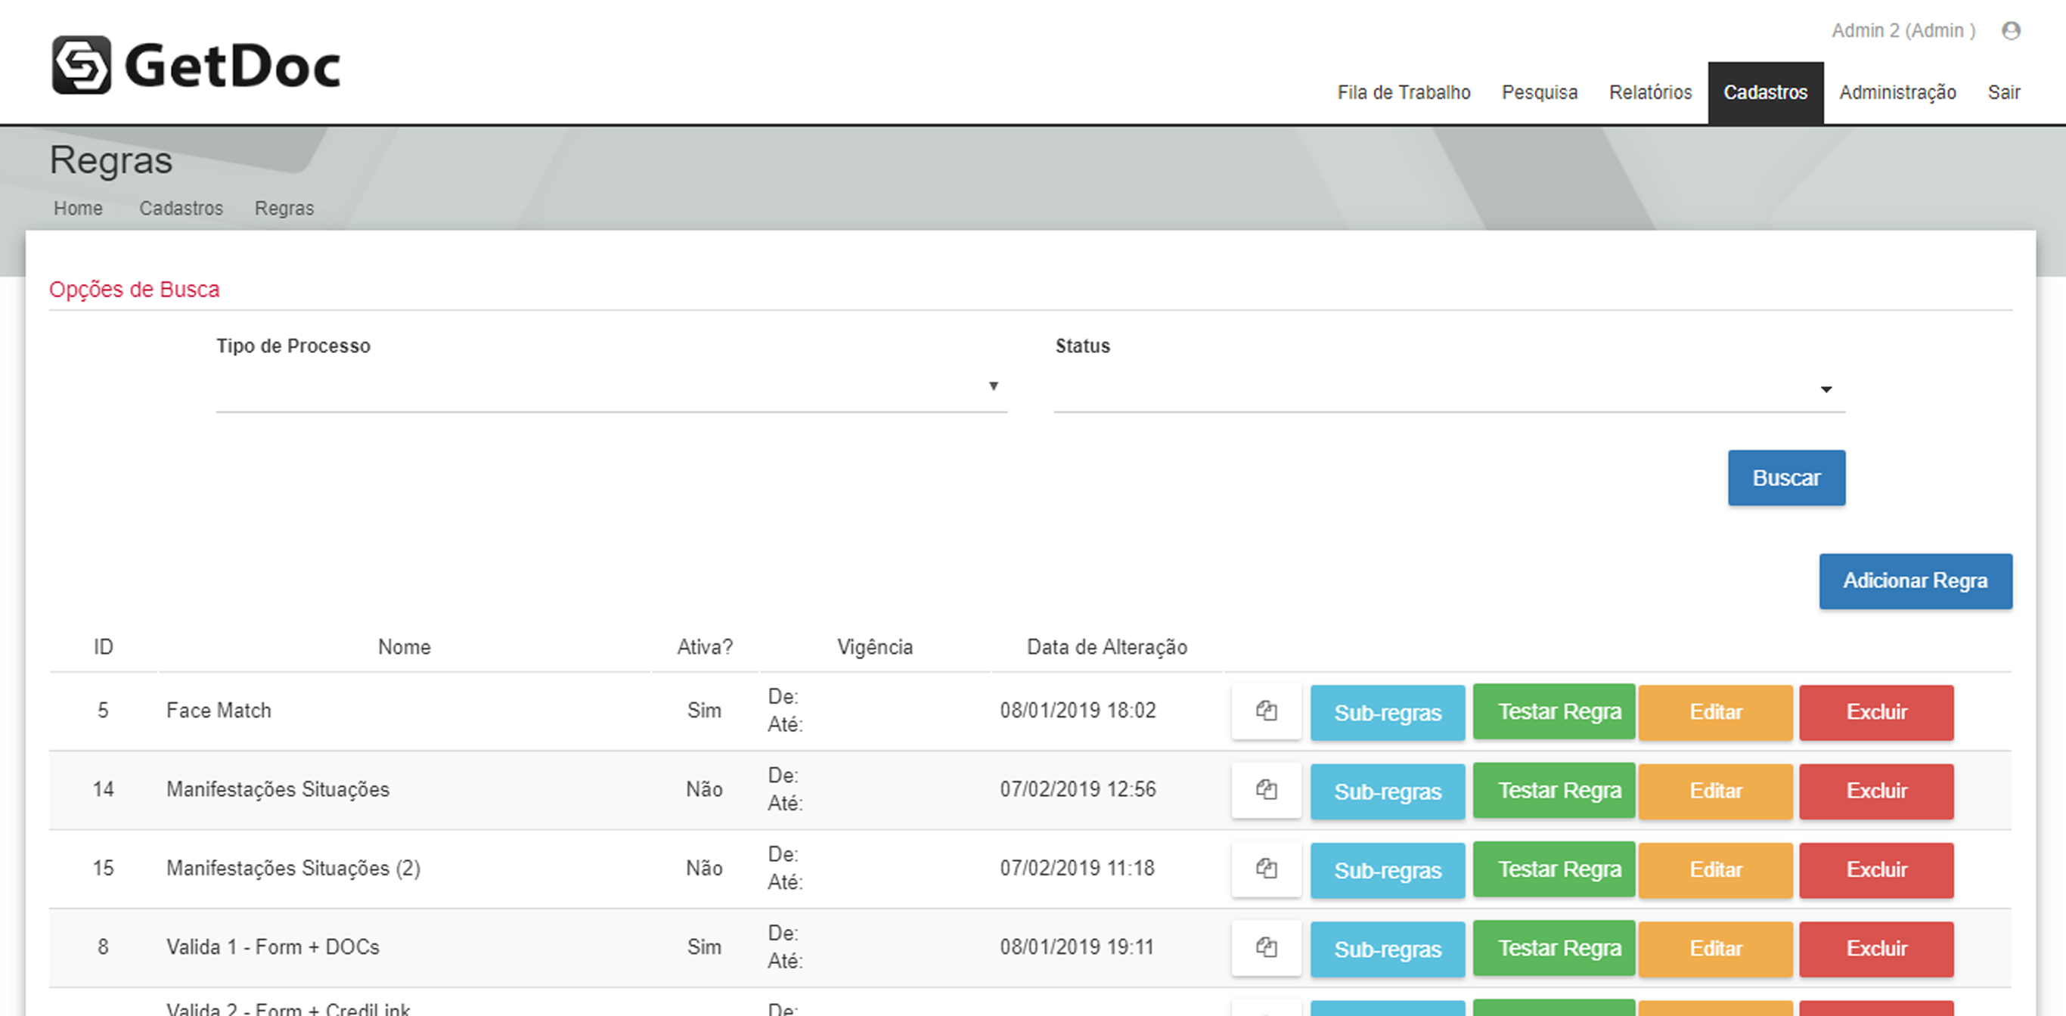
Task: Click the Vigência column header
Action: [x=875, y=647]
